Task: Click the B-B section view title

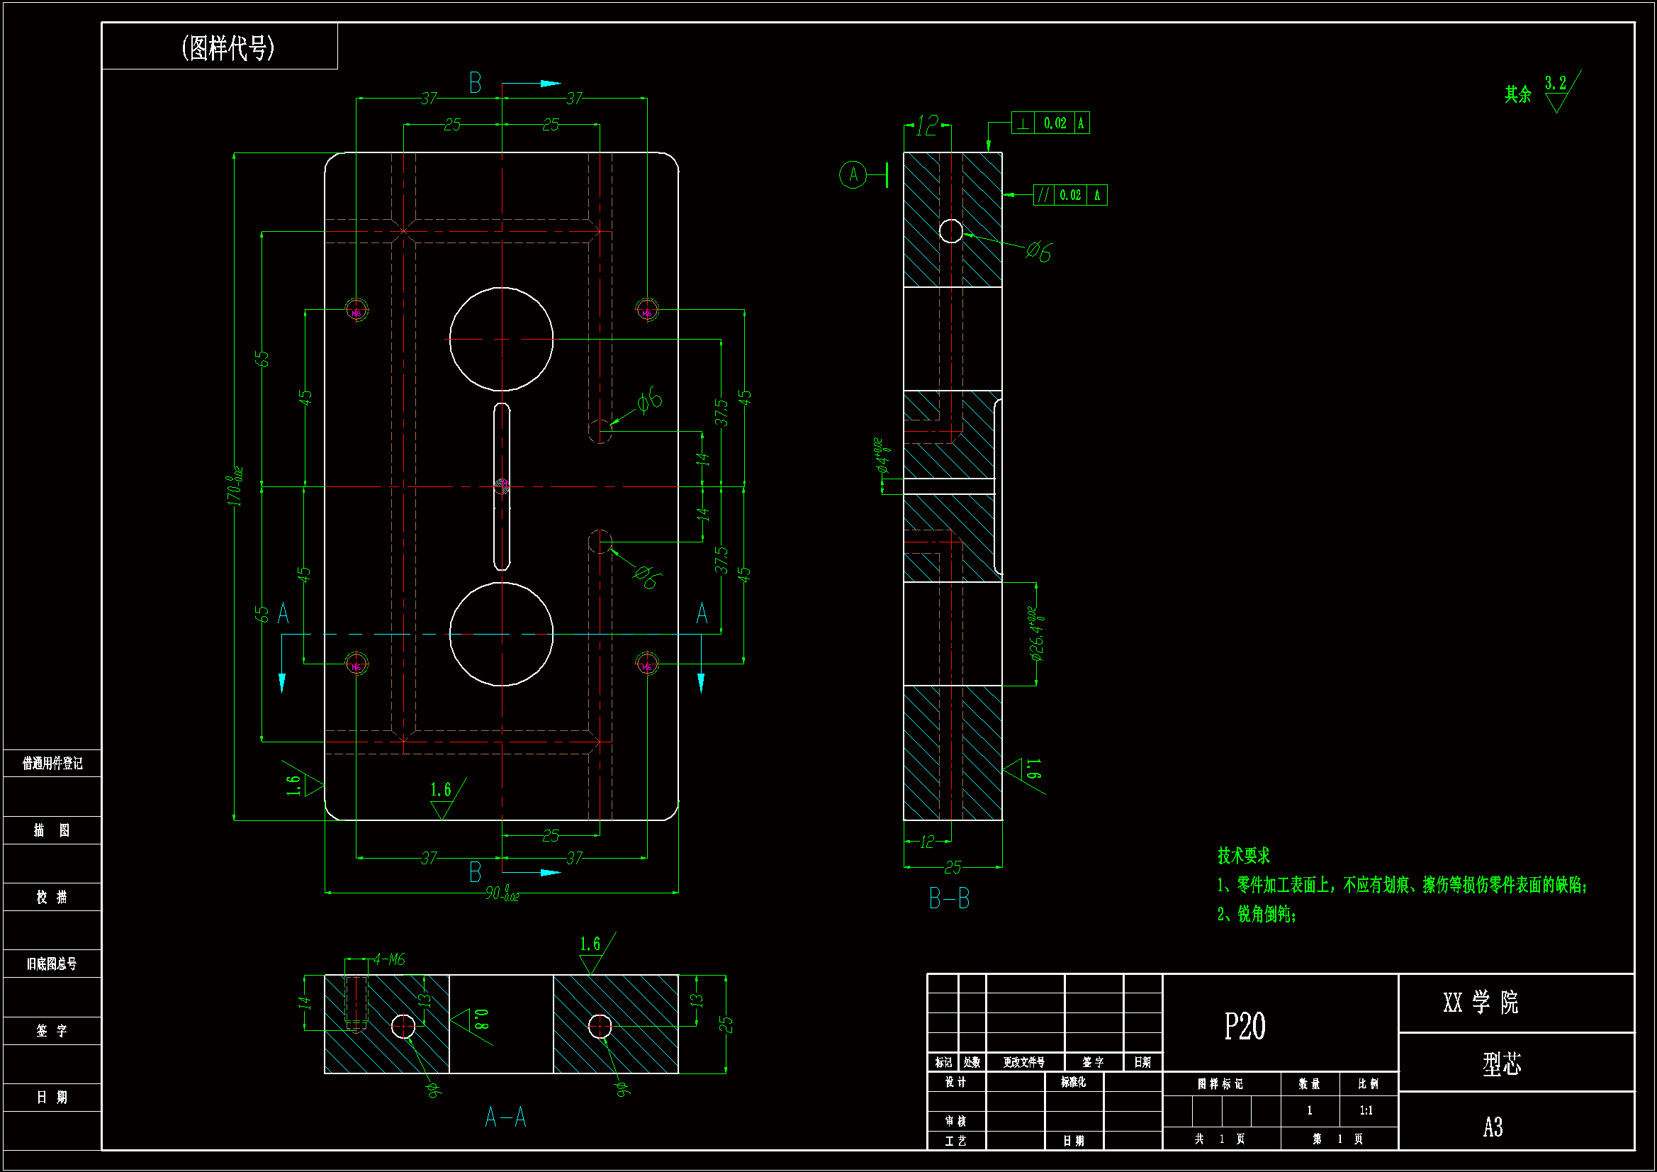Action: (949, 899)
